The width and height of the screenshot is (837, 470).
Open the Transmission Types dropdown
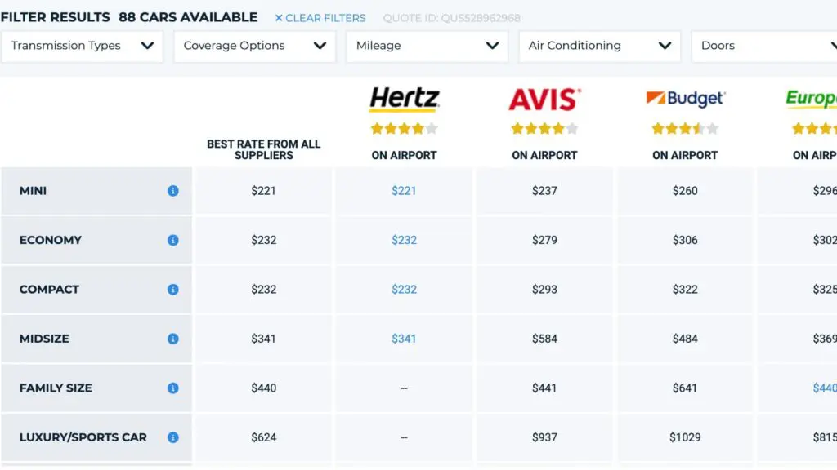click(x=82, y=46)
